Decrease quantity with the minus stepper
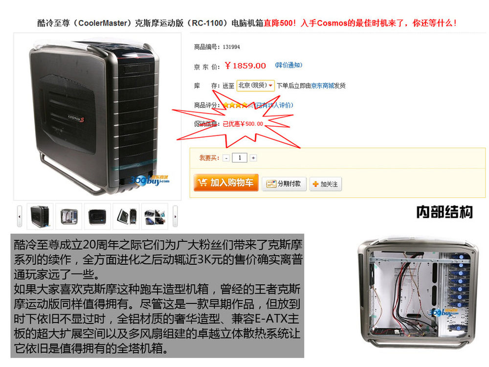The width and height of the screenshot is (489, 367). point(226,158)
